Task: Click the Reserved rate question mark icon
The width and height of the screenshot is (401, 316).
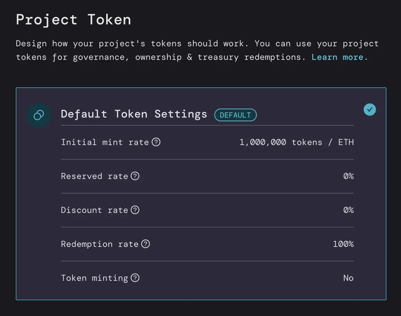Action: pos(135,176)
